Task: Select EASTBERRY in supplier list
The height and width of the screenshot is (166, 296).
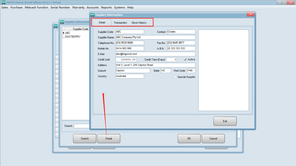Action: [x=73, y=37]
